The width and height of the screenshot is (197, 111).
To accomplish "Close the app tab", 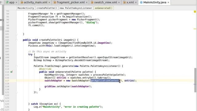I will coord(16,2).
